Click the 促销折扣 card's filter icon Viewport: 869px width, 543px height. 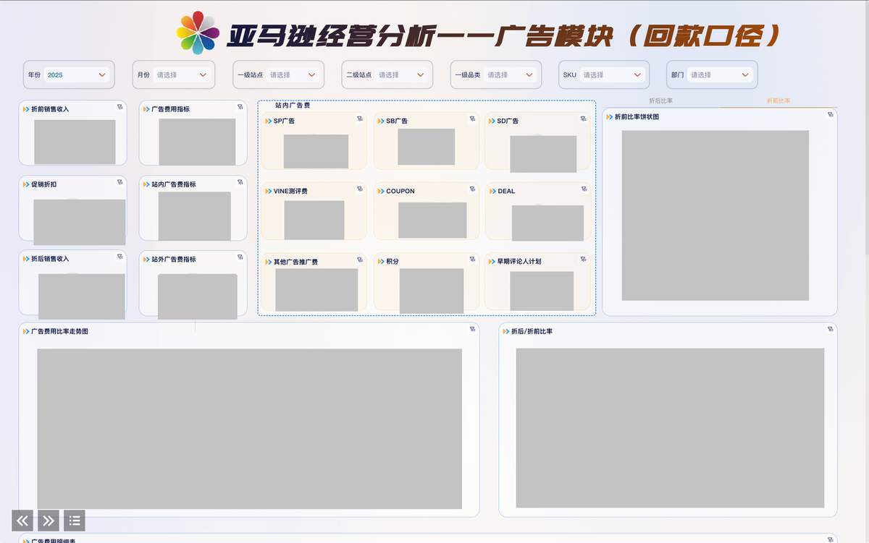click(x=120, y=182)
